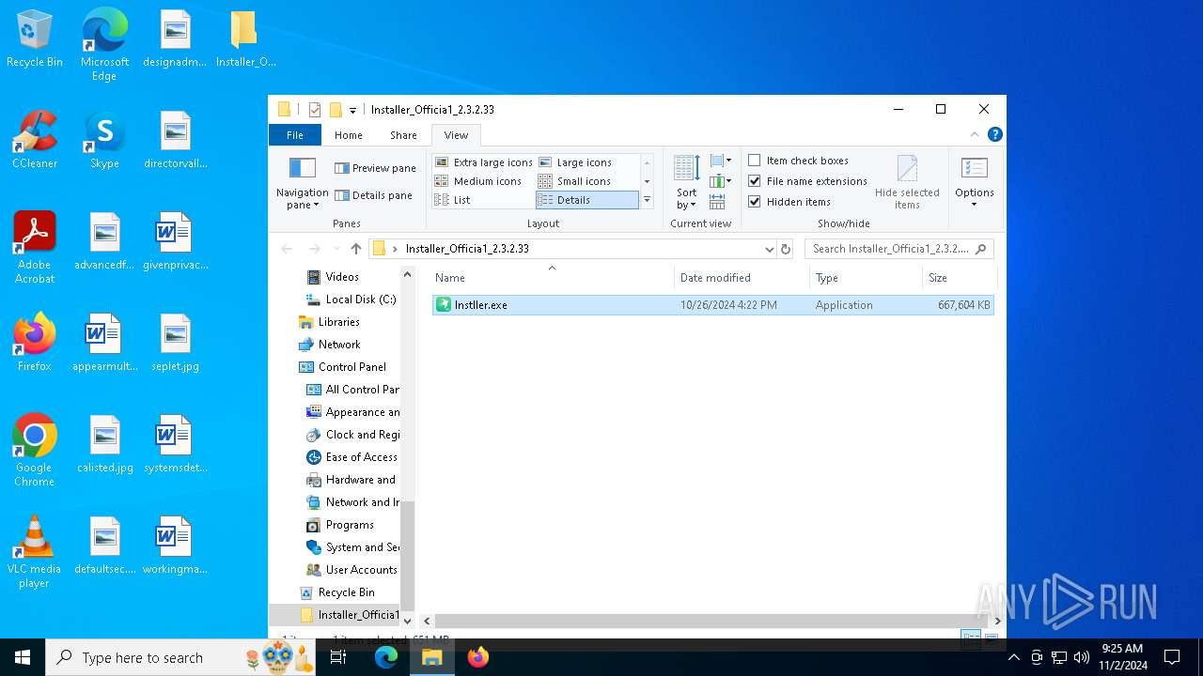Open Skype desktop shortcut
Viewport: 1203px width, 676px height.
coord(104,141)
